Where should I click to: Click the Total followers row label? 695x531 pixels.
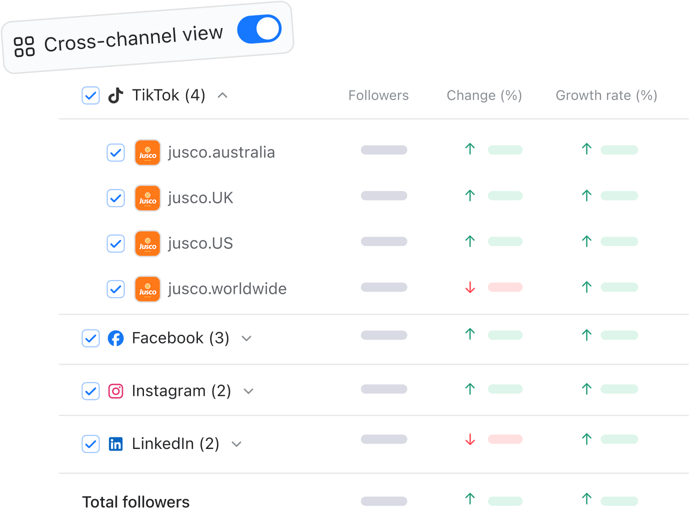tap(136, 502)
